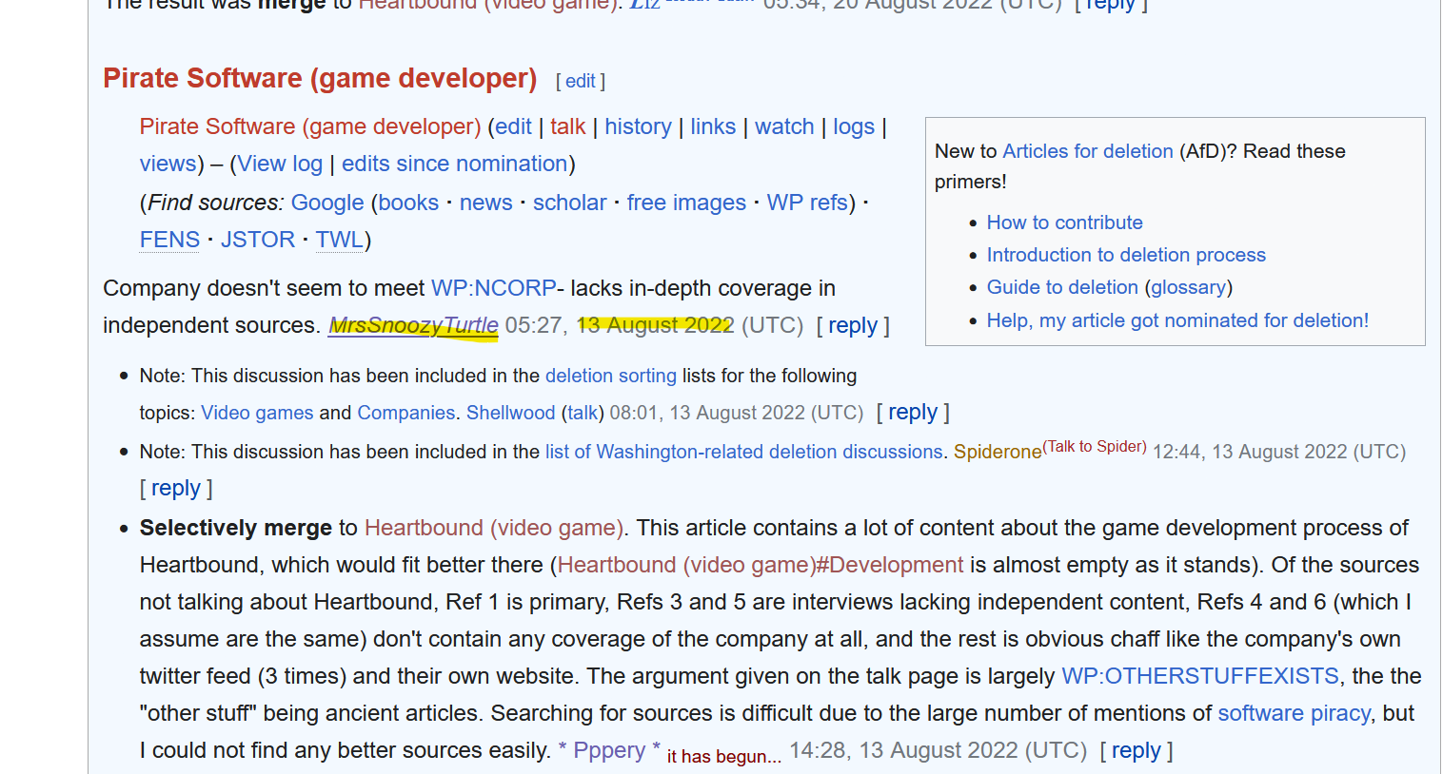Open the 'deletion sorting' link
Image resolution: width=1443 pixels, height=774 pixels.
pos(611,376)
